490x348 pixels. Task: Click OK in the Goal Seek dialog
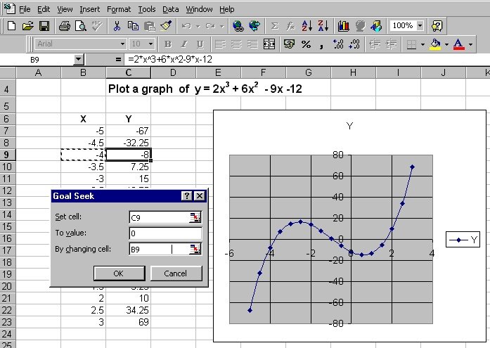(118, 273)
